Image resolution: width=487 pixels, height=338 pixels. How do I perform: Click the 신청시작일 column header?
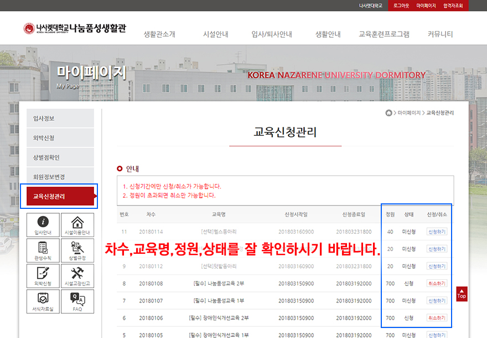coord(296,214)
